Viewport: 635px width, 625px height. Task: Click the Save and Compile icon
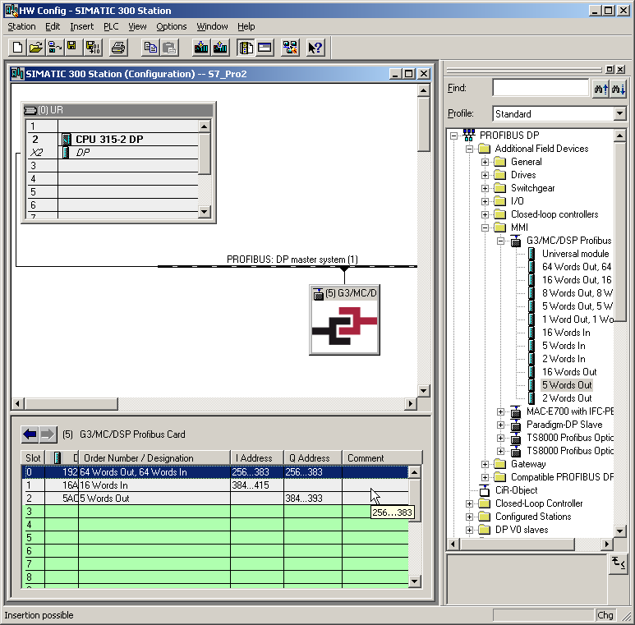93,48
